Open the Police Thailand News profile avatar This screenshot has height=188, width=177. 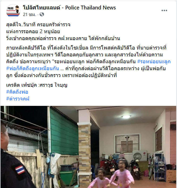[x=13, y=11]
